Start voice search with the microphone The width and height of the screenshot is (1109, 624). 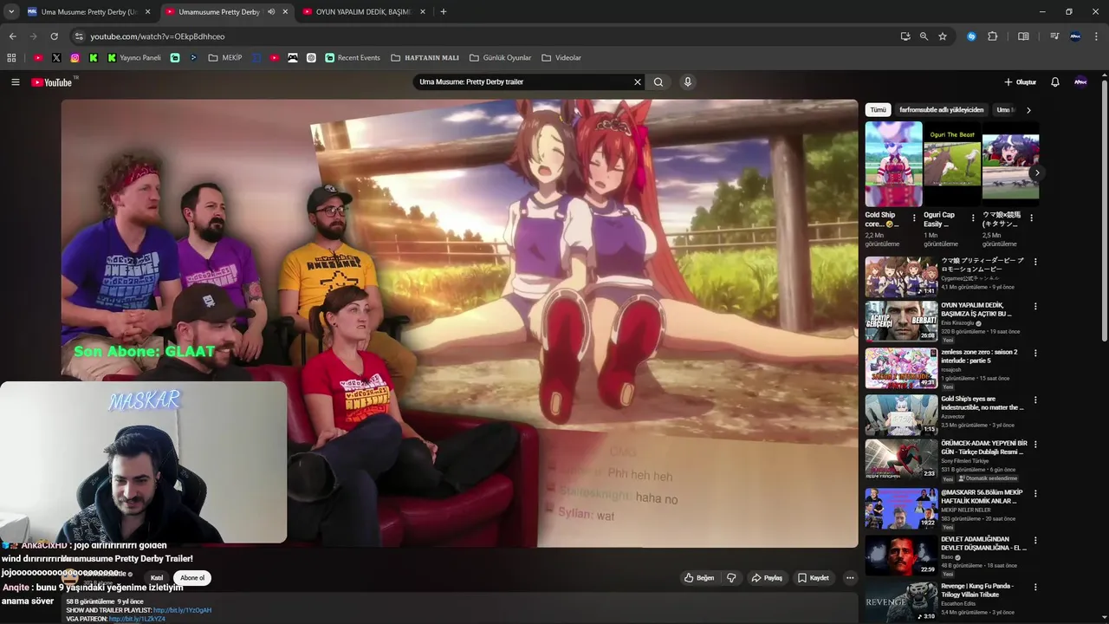tap(688, 82)
